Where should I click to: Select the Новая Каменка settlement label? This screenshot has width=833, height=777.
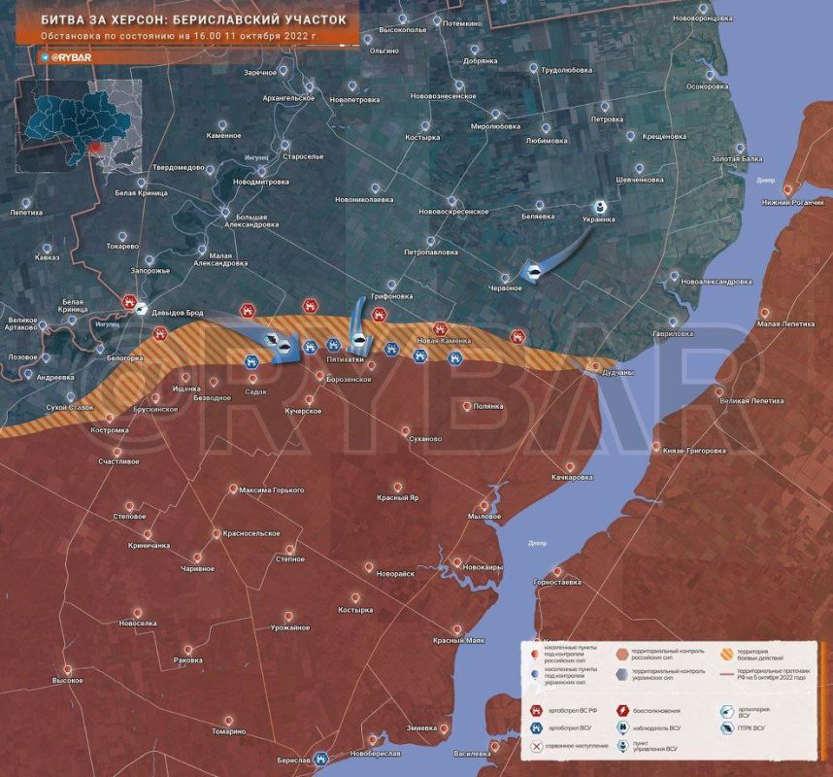coord(443,342)
